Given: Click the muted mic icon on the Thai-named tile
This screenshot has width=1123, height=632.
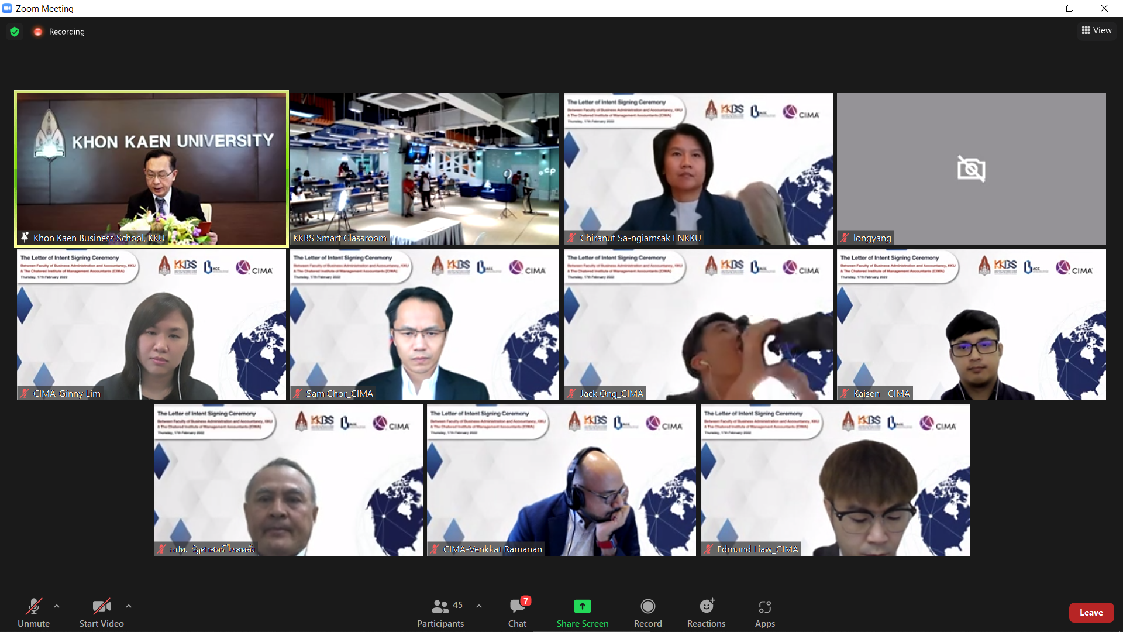Looking at the screenshot, I should pyautogui.click(x=161, y=549).
